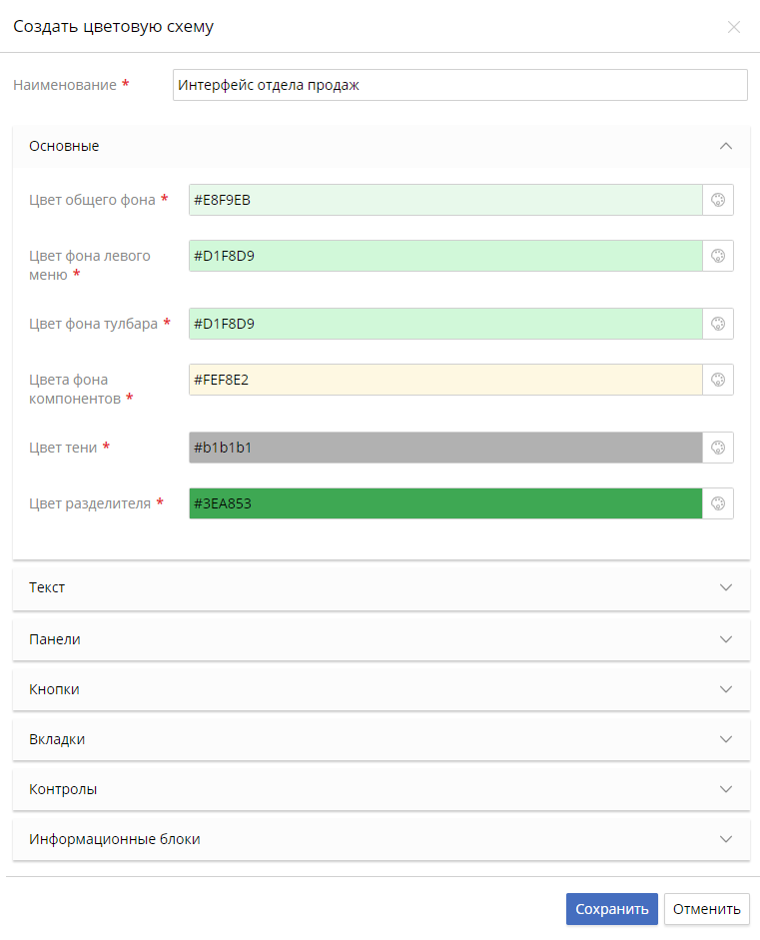The height and width of the screenshot is (940, 760).
Task: Focus the Наименование text field
Action: (x=459, y=85)
